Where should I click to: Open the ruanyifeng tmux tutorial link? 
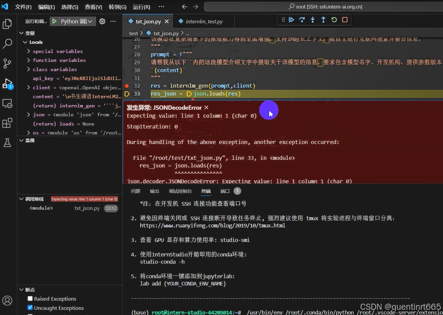tap(213, 225)
